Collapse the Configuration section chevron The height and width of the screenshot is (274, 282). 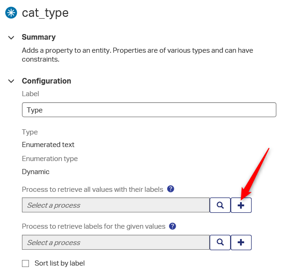point(11,81)
